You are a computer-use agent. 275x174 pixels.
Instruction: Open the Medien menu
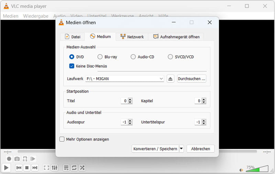[x=11, y=16]
